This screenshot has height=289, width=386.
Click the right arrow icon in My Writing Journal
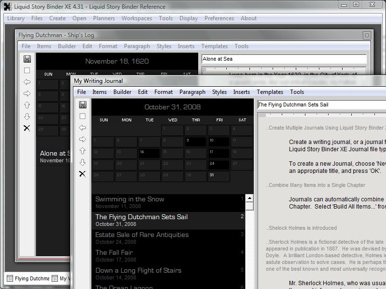point(83,139)
